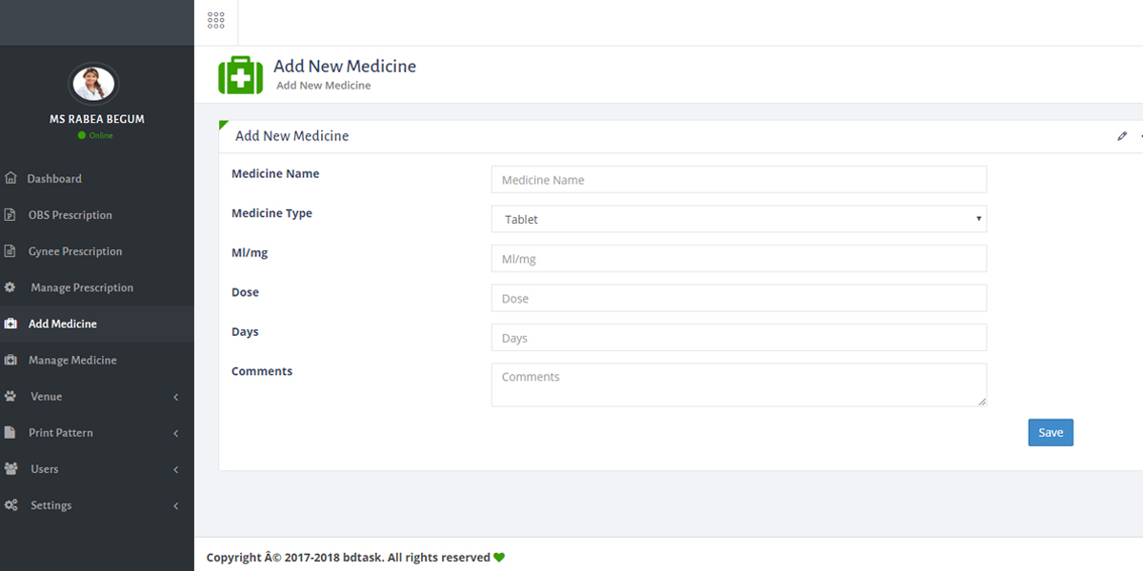The image size is (1143, 571).
Task: Click into the Dose input field
Action: tap(738, 298)
